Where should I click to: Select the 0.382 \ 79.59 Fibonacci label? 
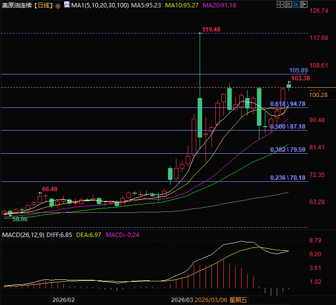click(x=288, y=150)
